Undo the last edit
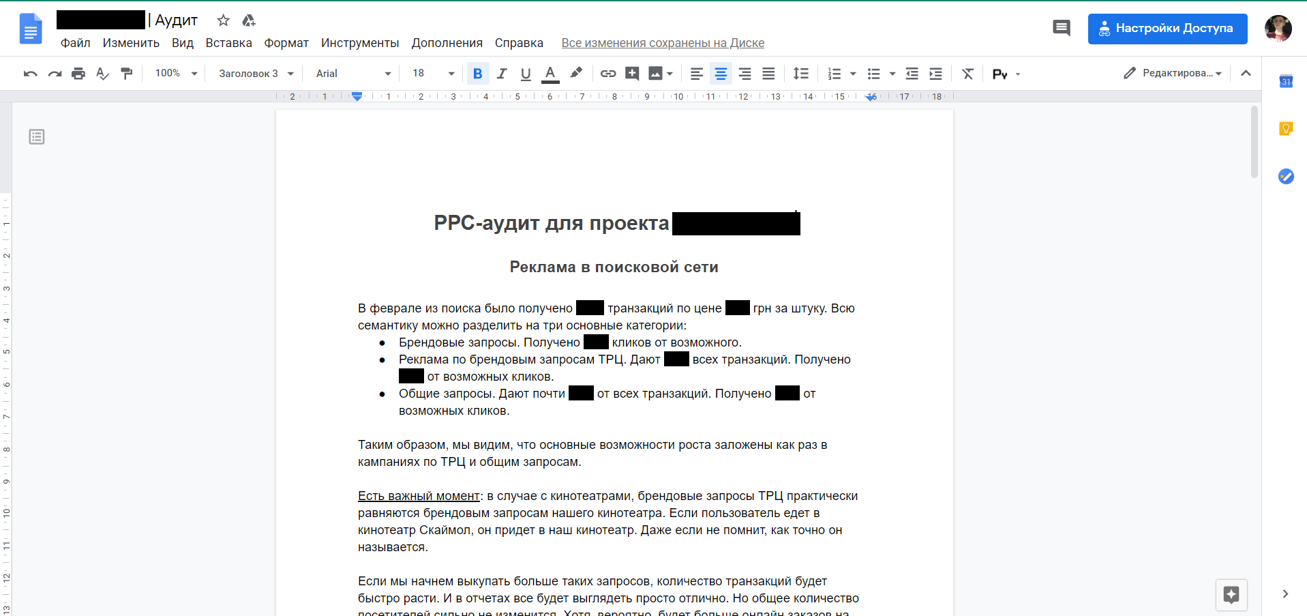The width and height of the screenshot is (1307, 616). click(30, 74)
